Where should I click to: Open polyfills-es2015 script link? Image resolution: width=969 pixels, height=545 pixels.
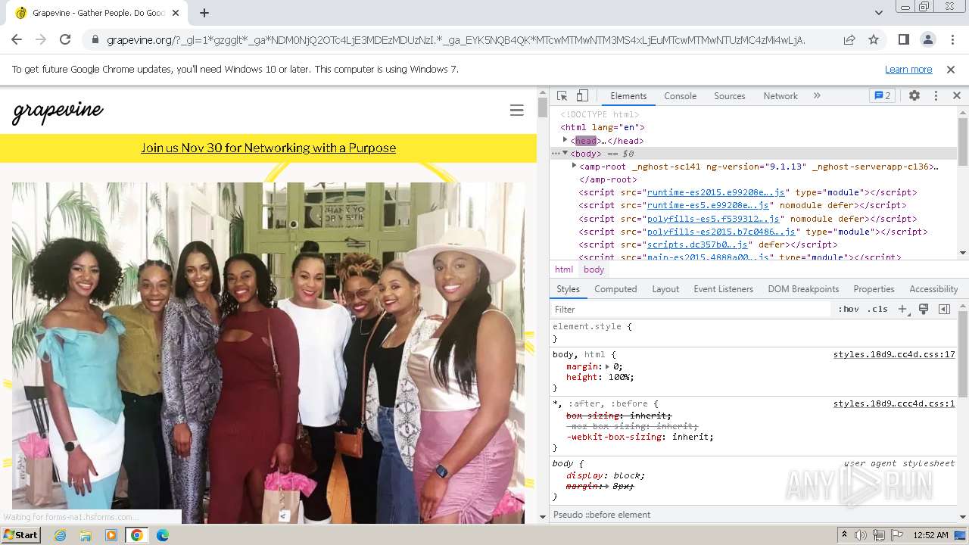(x=721, y=232)
